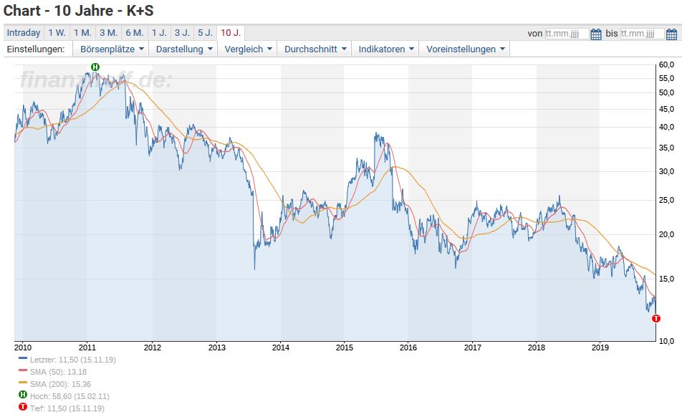The height and width of the screenshot is (417, 682).
Task: Select the 1 W. time range tab
Action: coord(57,33)
